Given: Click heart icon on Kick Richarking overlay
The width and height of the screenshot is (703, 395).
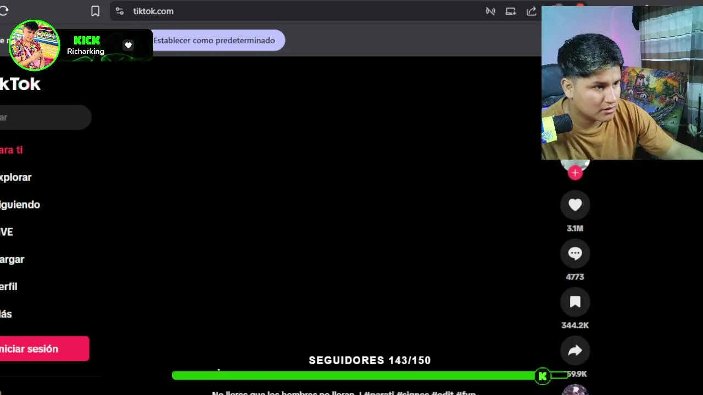Looking at the screenshot, I should (x=128, y=45).
